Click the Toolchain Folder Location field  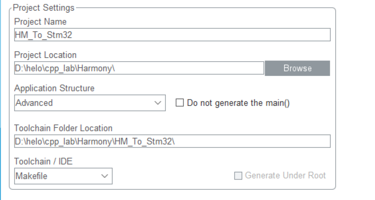click(172, 141)
